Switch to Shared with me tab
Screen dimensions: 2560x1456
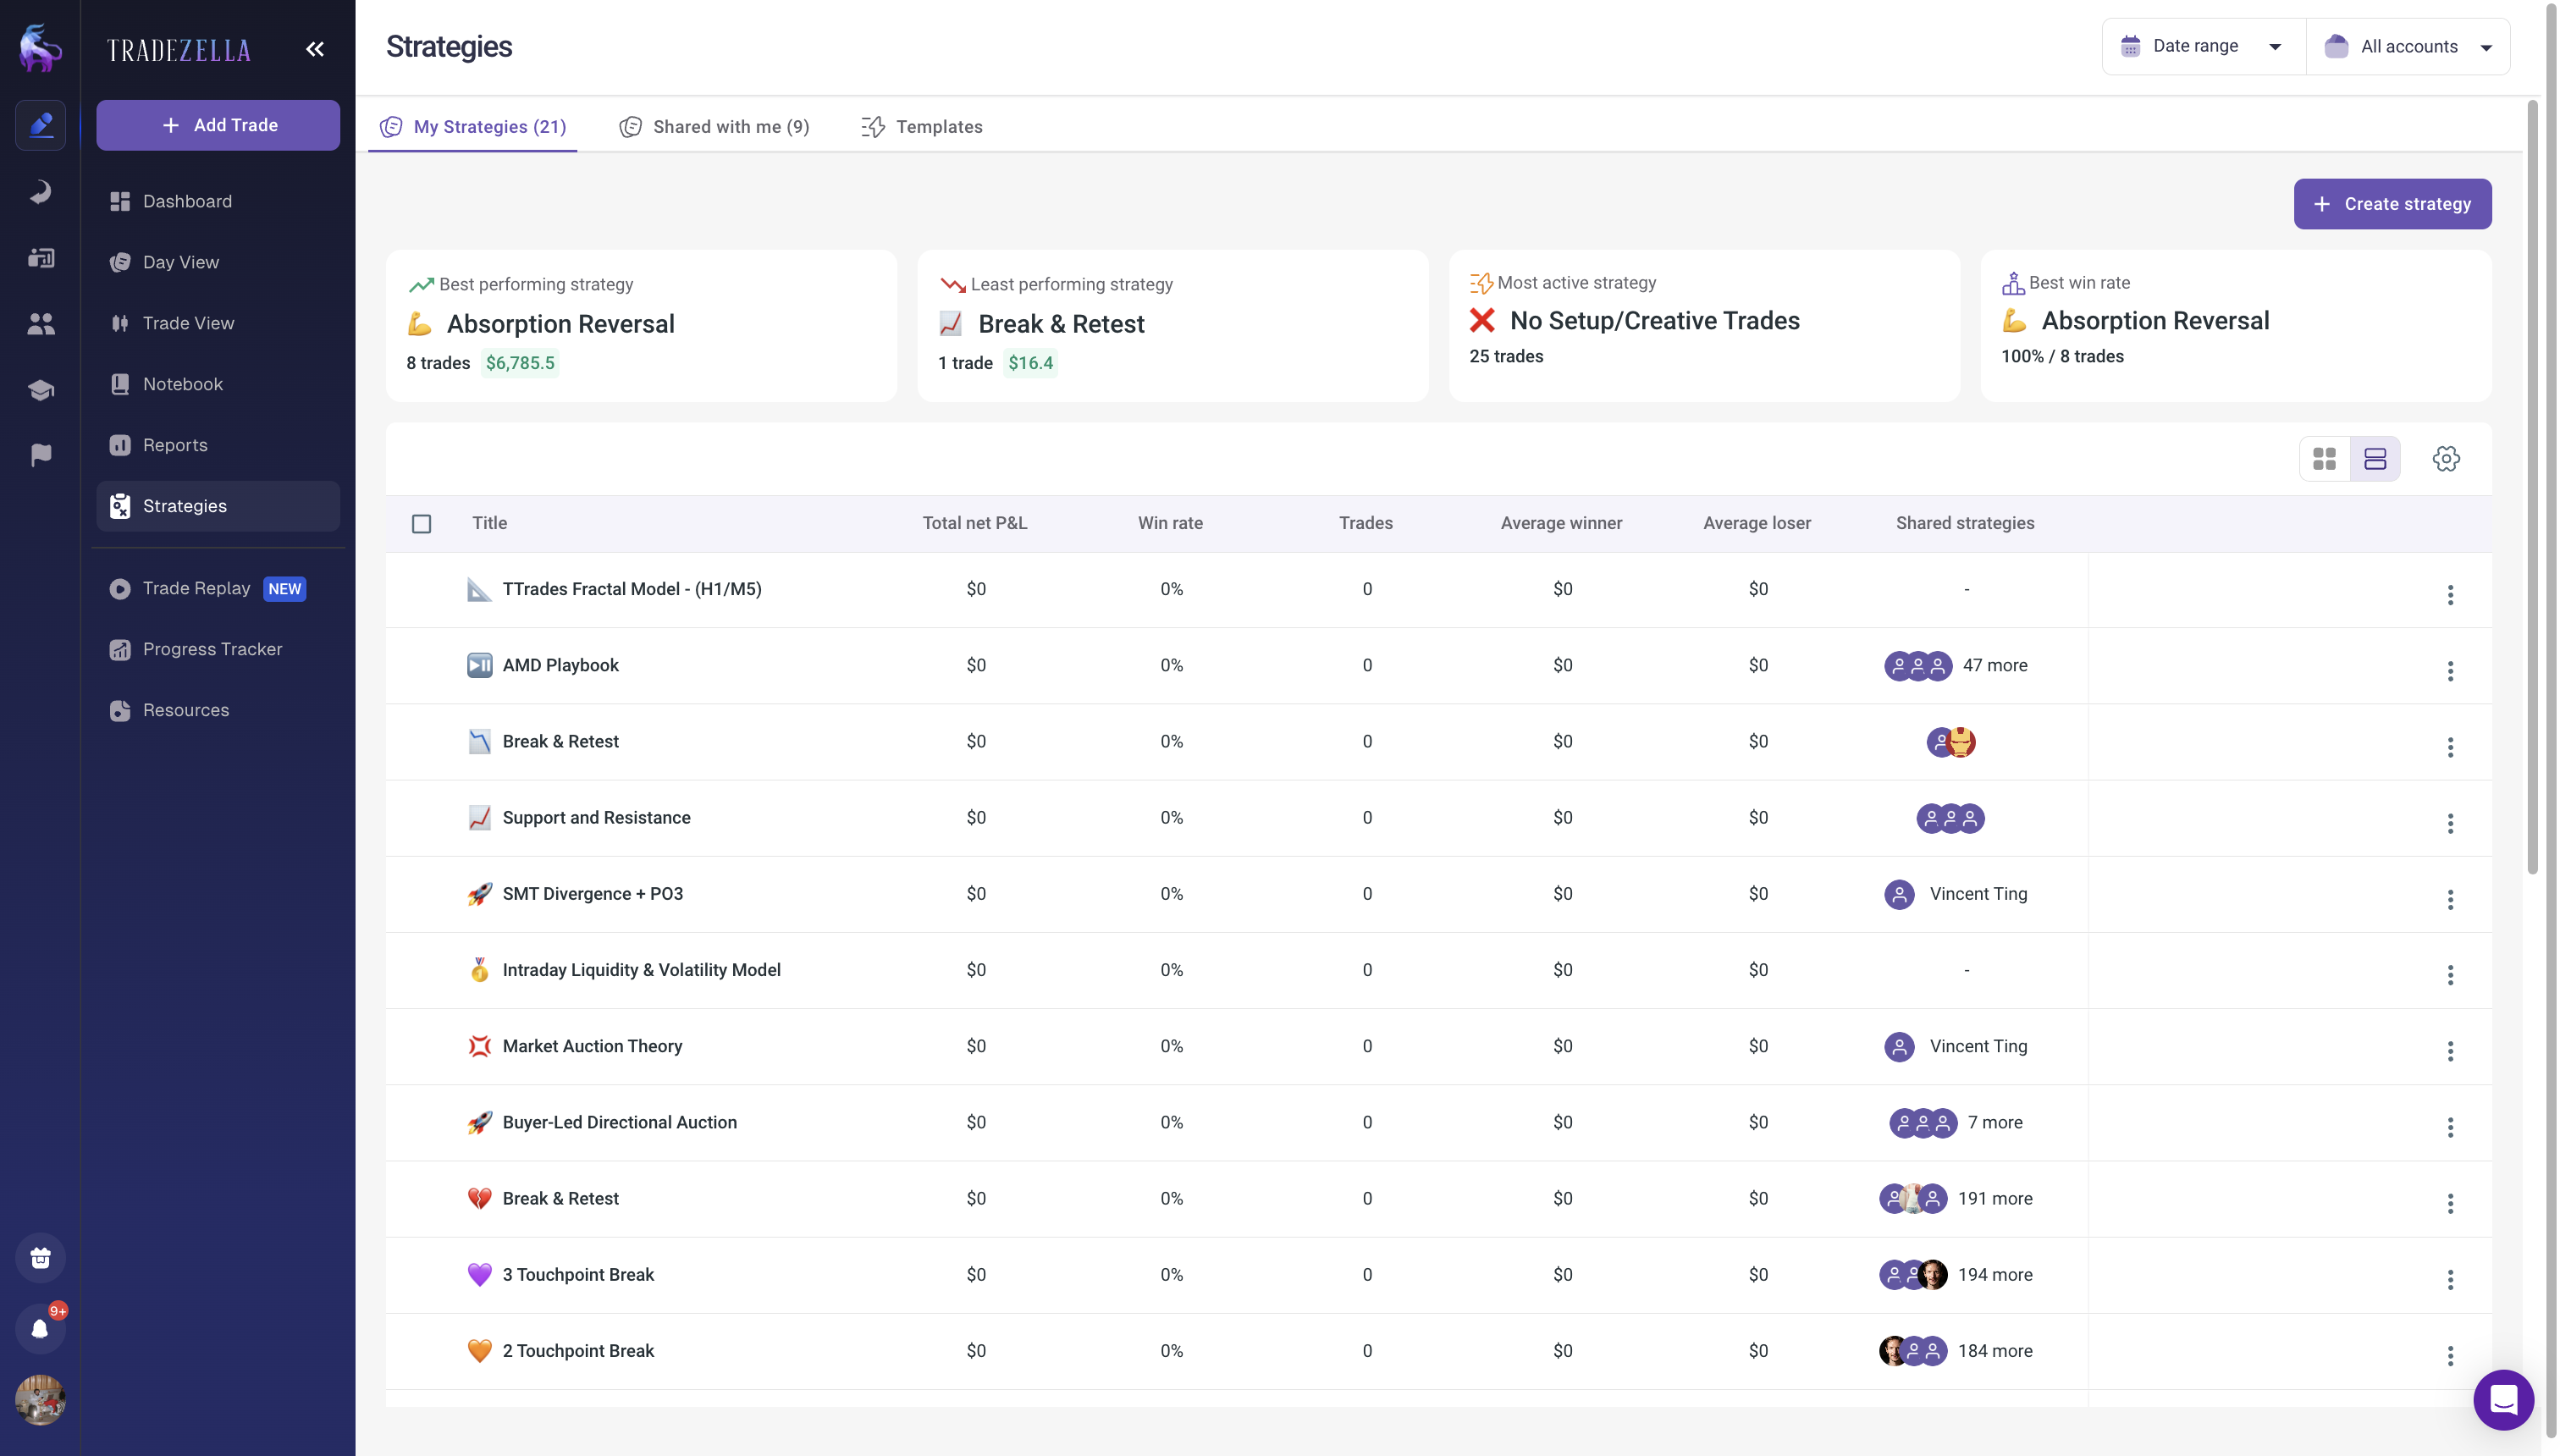[x=714, y=127]
